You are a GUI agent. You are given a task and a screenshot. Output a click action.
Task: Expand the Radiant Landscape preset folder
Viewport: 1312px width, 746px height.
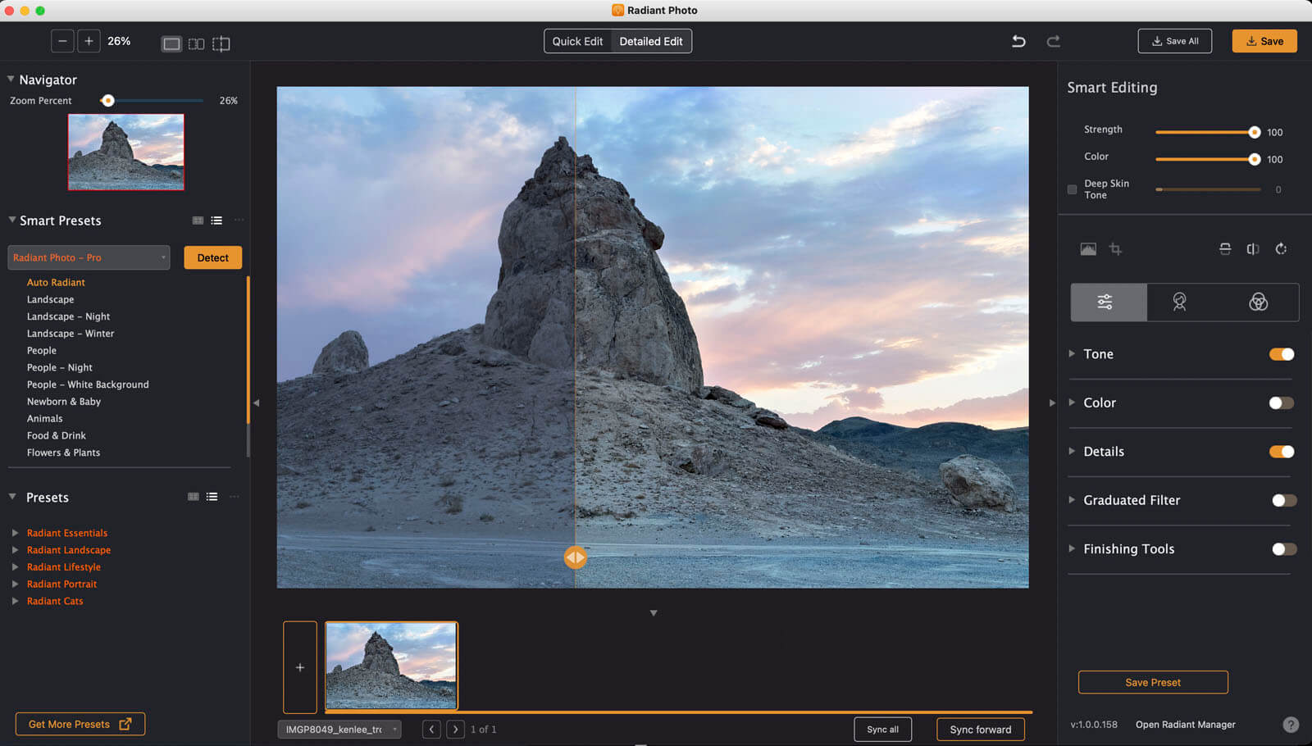(x=15, y=550)
